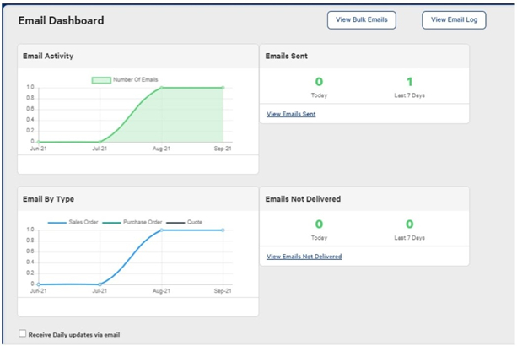
Task: Toggle the Number Of Emails legend swatch
Action: [x=101, y=79]
